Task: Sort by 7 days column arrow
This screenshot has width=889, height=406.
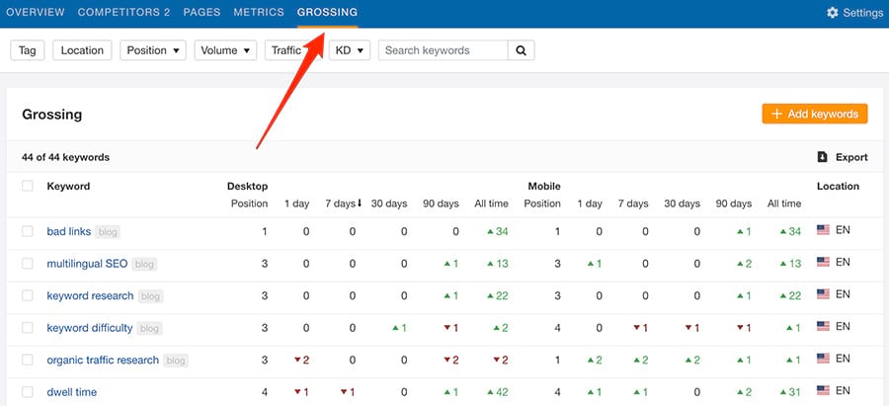Action: (x=360, y=203)
